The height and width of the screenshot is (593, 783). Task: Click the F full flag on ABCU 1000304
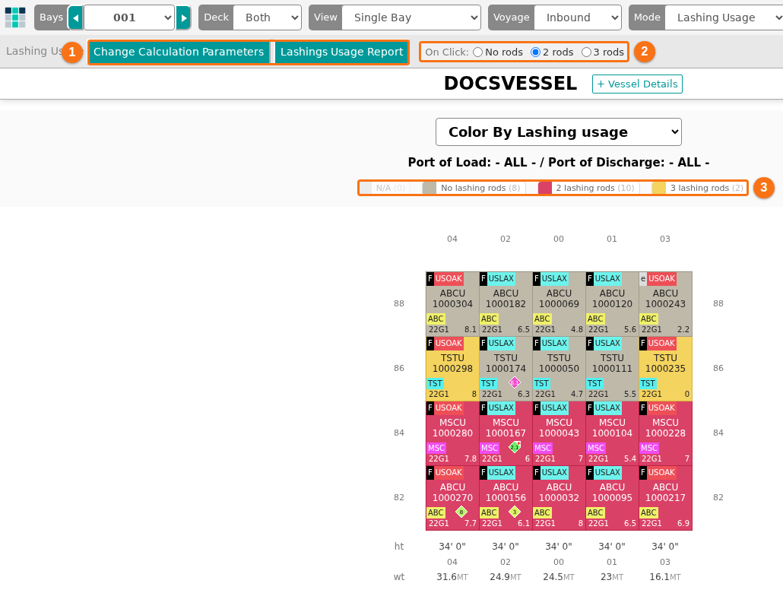[x=430, y=279]
